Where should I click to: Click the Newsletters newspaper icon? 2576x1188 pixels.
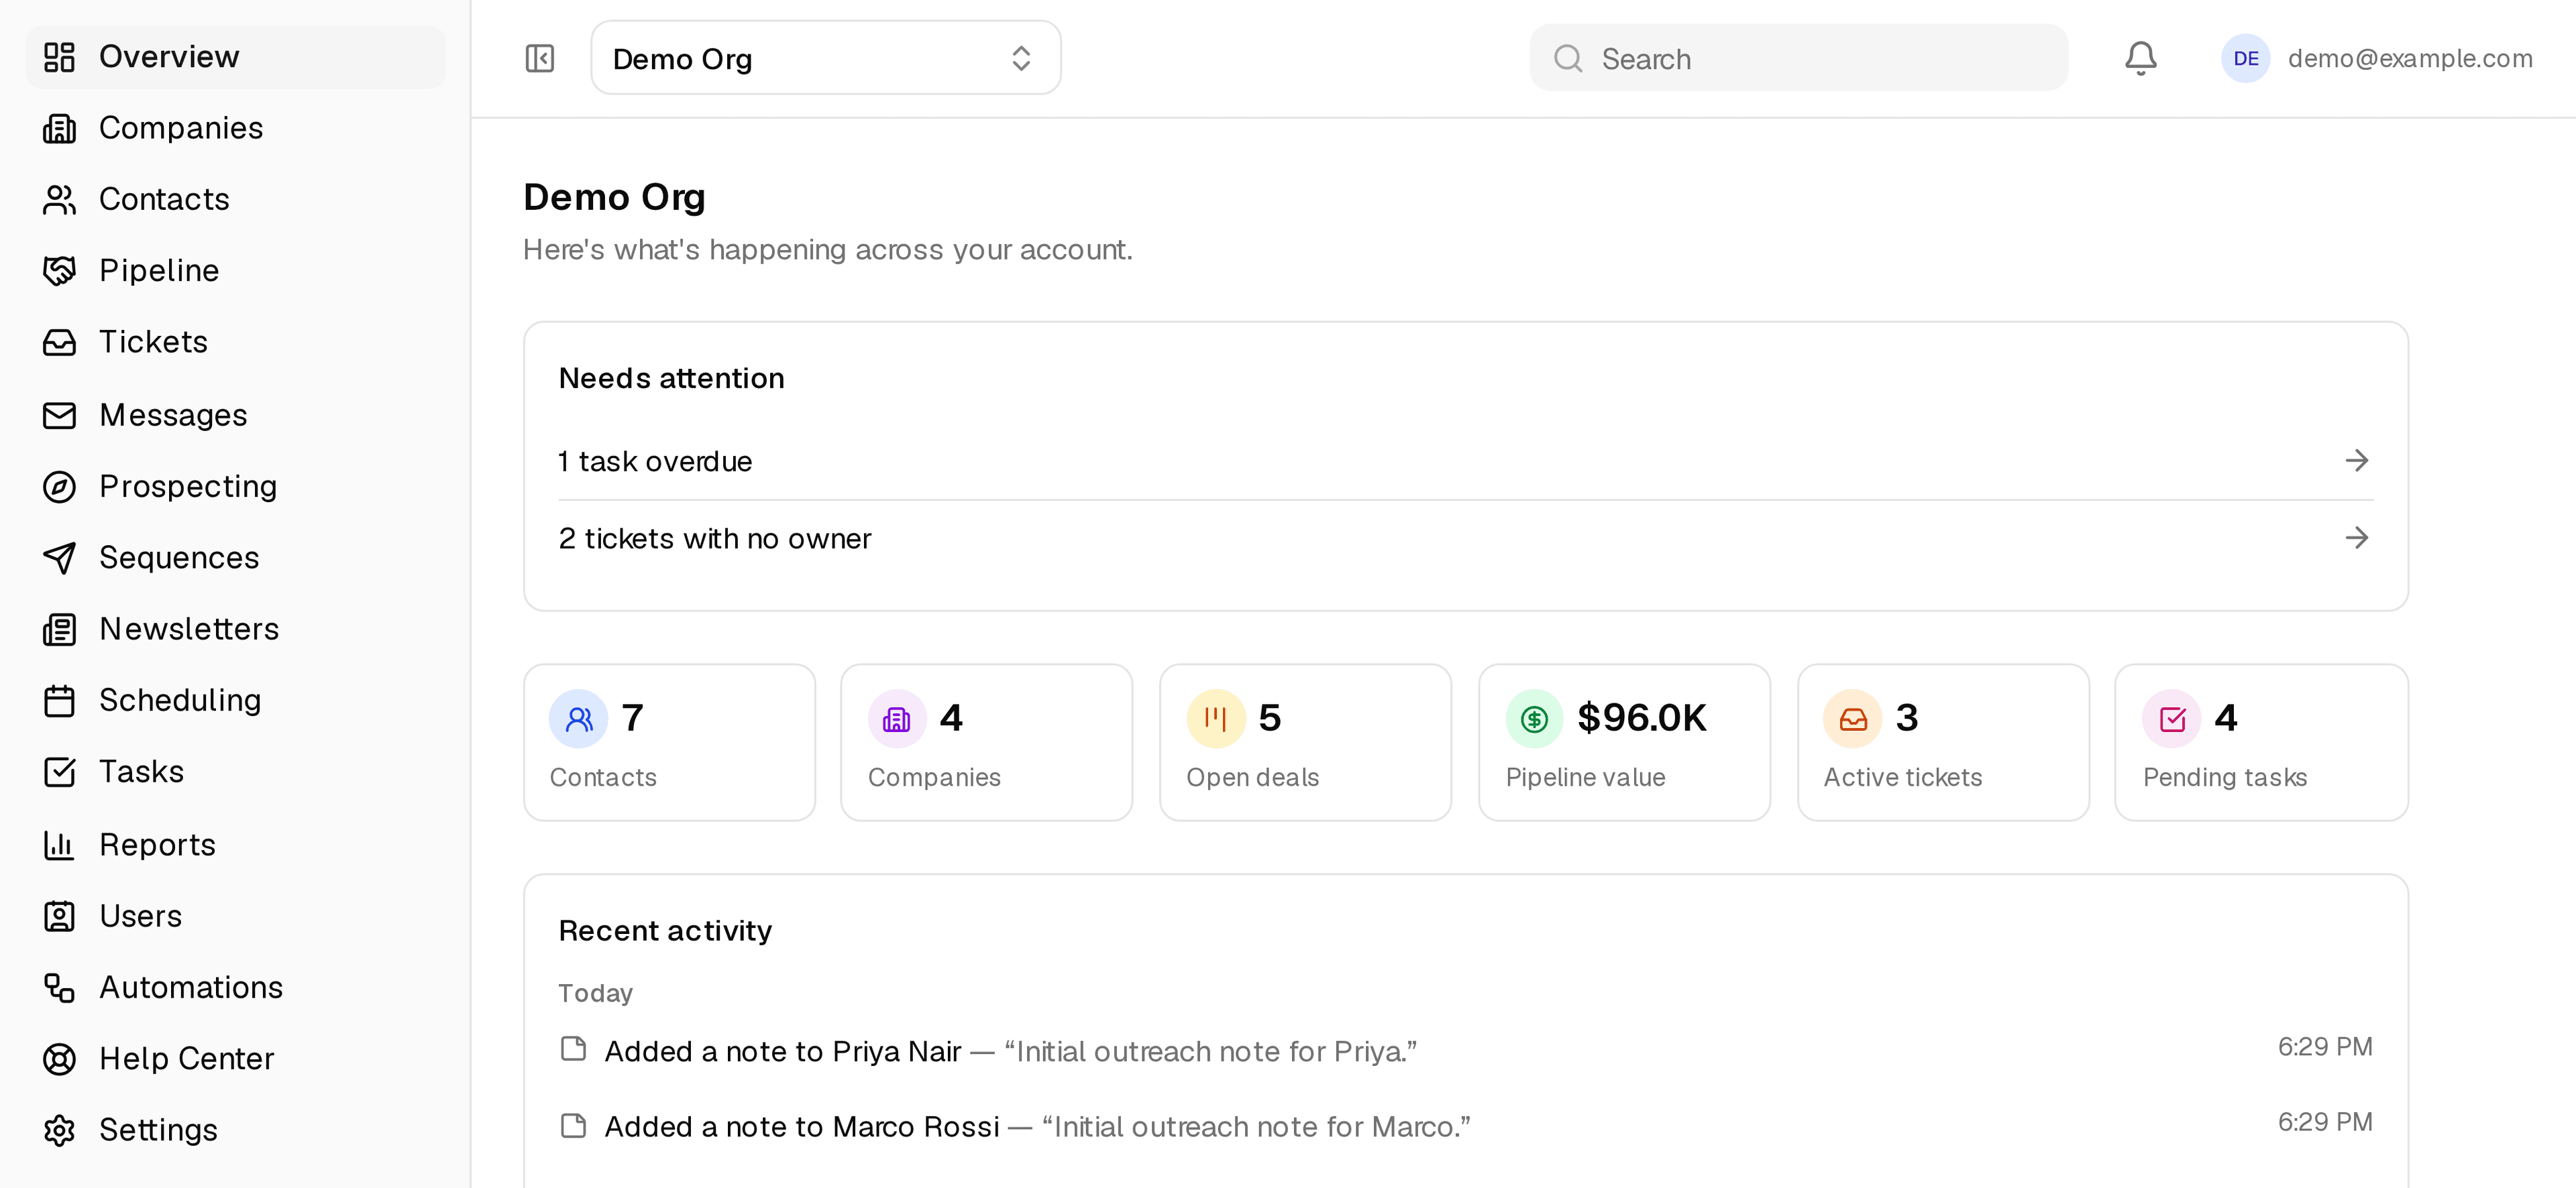pos(59,630)
